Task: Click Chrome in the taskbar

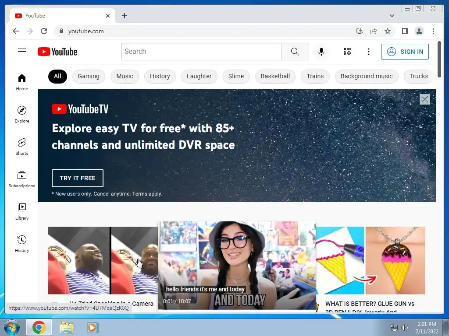Action: [x=39, y=327]
